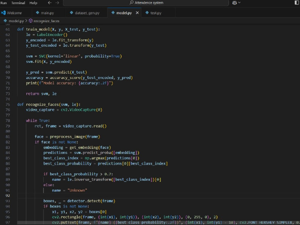Click the Python icon on dataset_gen.py tab
This screenshot has height=225, width=300.
tap(71, 13)
